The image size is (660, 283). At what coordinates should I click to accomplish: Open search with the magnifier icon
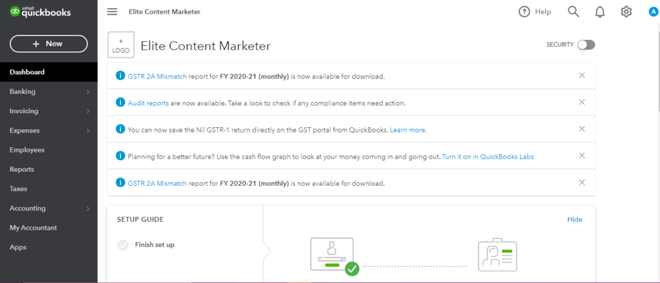point(573,12)
